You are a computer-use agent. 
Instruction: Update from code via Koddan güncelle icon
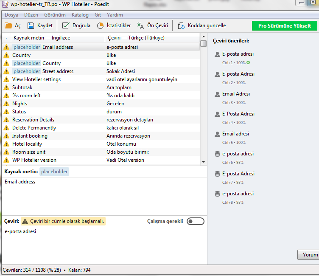[181, 25]
